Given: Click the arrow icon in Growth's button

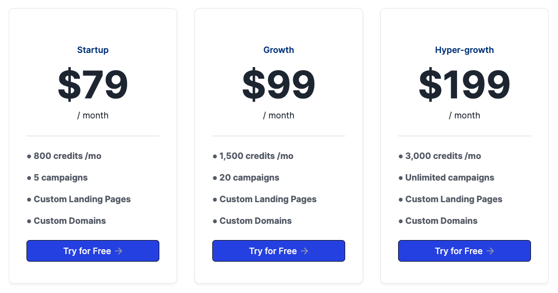Looking at the screenshot, I should coord(305,251).
